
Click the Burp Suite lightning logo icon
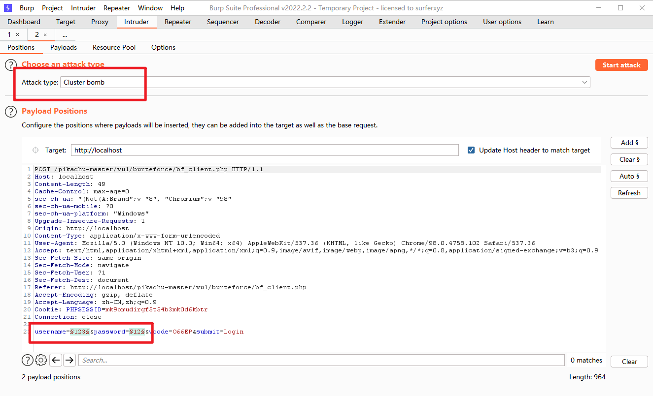(x=8, y=8)
